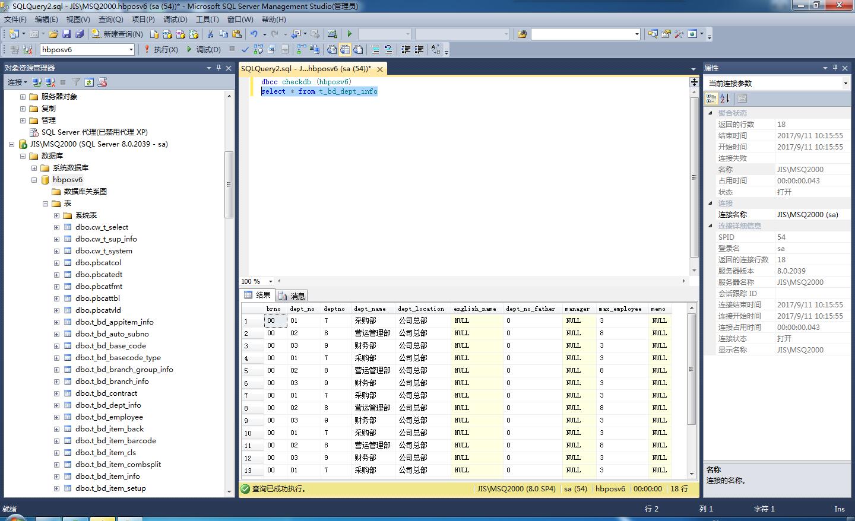
Task: Run the query with 执行(X)
Action: point(161,49)
